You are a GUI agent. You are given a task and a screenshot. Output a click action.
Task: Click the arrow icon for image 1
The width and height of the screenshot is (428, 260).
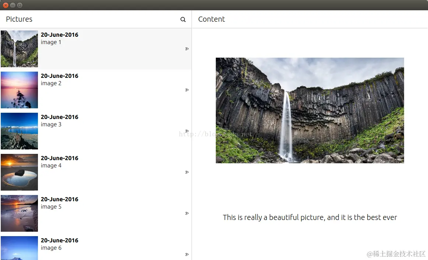click(187, 49)
